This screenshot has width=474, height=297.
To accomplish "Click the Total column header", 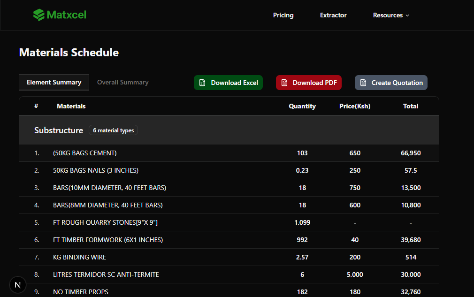I will (411, 106).
